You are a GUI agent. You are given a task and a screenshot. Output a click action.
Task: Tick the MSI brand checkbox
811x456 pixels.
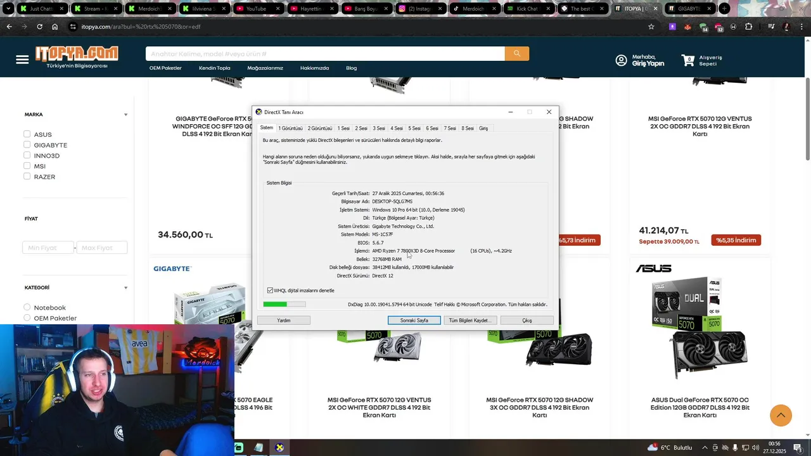point(27,166)
